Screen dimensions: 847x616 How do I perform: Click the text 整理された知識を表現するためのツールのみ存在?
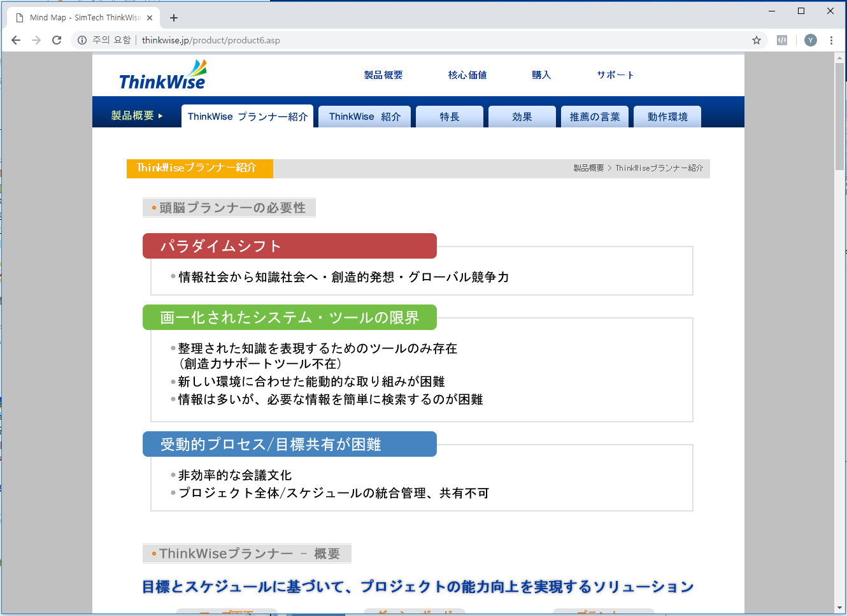318,348
